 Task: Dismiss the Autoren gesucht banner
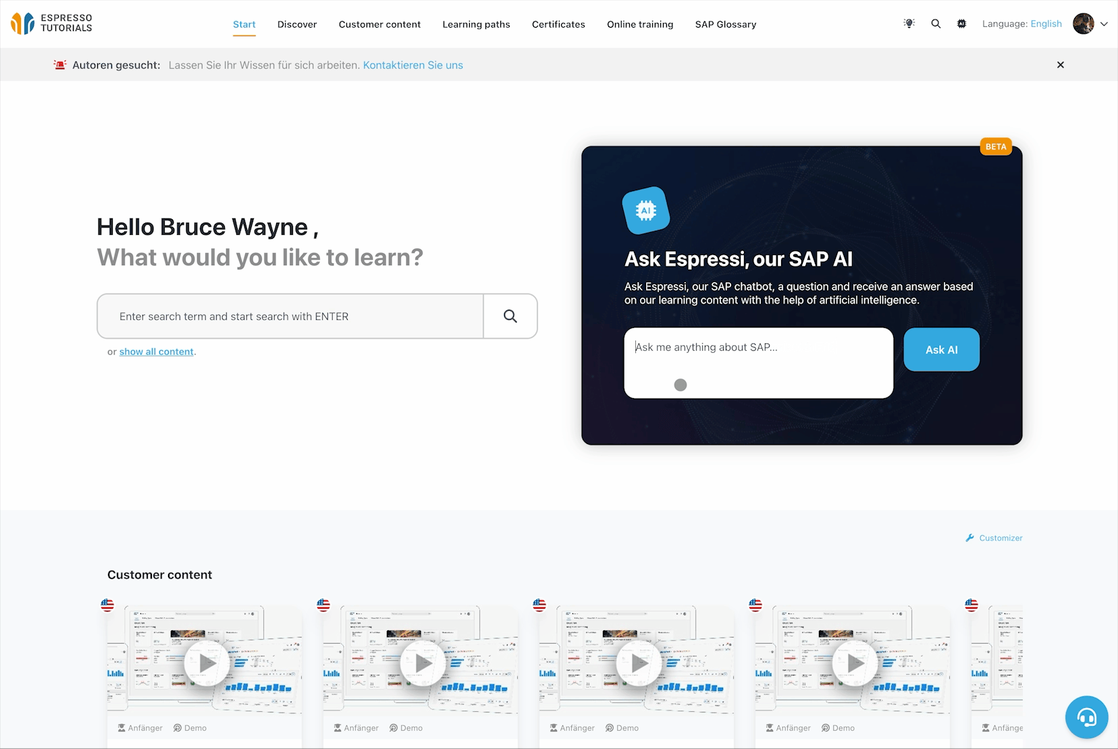click(x=1060, y=65)
